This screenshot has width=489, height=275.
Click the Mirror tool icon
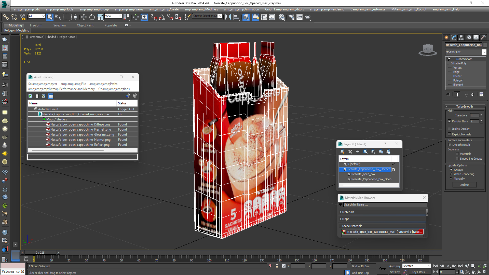click(228, 17)
